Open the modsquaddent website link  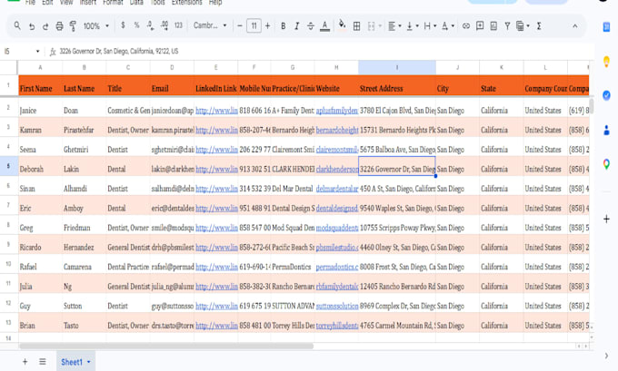(x=337, y=228)
